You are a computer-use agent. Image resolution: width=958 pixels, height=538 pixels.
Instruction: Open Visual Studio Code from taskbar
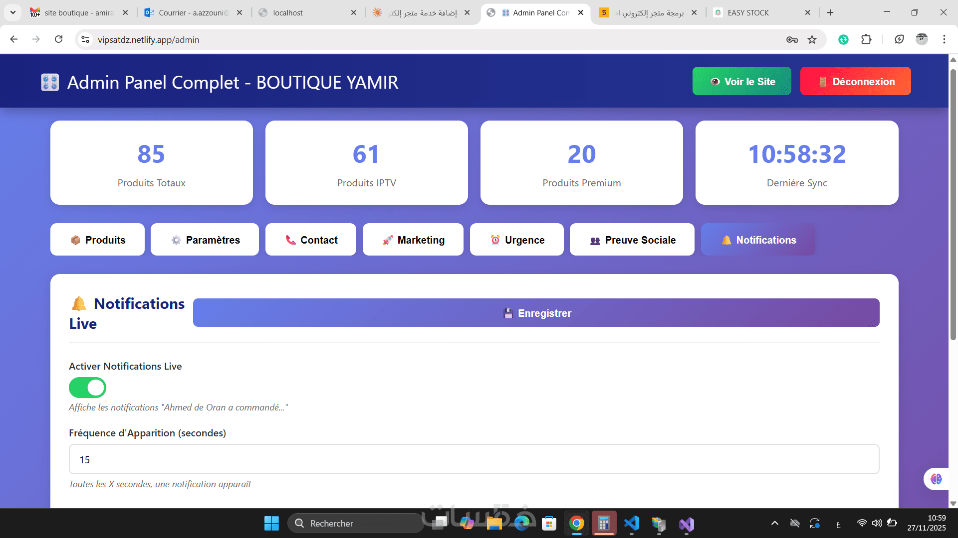click(x=632, y=524)
